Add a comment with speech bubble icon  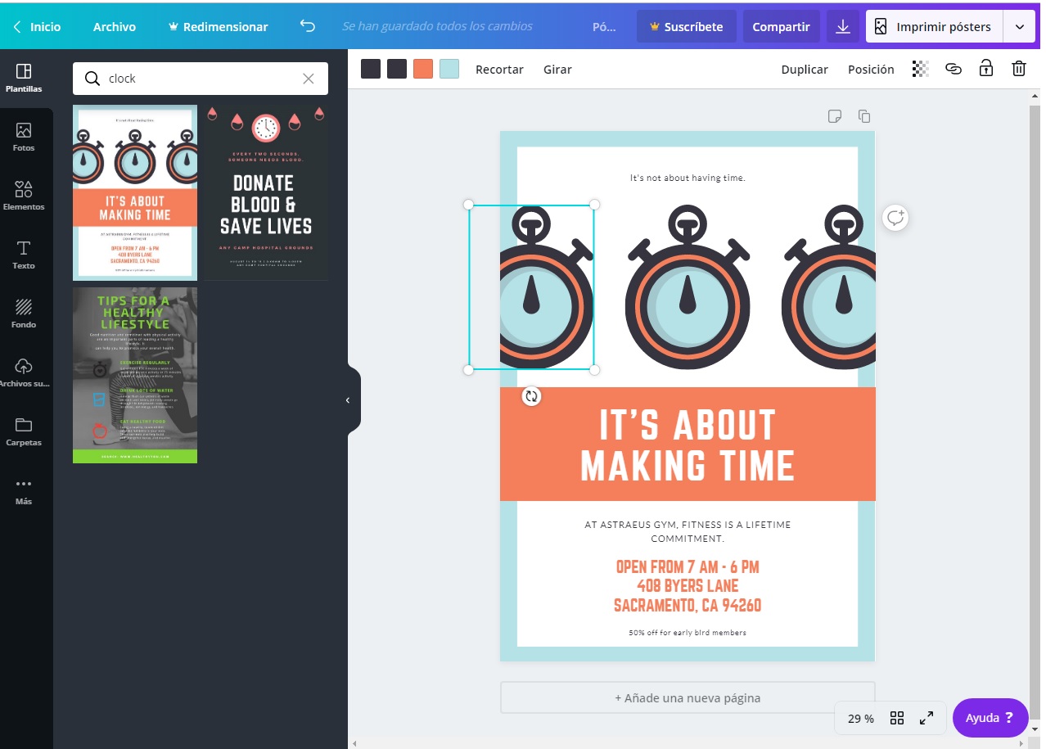click(x=895, y=218)
